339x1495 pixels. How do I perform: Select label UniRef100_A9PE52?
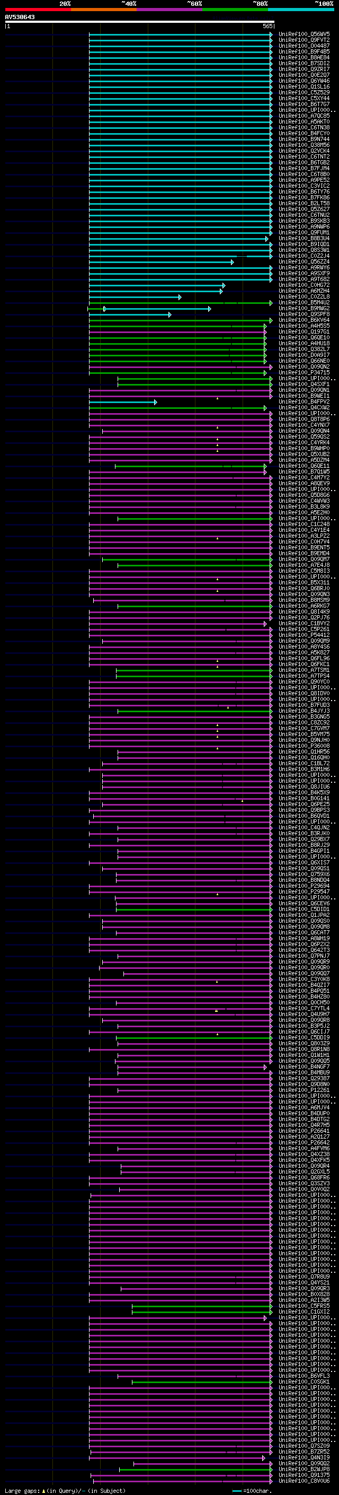click(x=304, y=180)
